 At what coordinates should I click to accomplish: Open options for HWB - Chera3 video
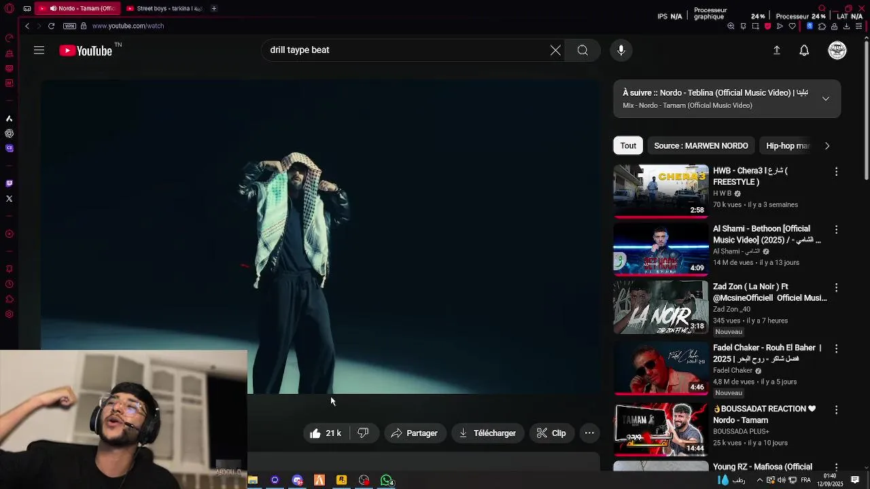pos(836,172)
